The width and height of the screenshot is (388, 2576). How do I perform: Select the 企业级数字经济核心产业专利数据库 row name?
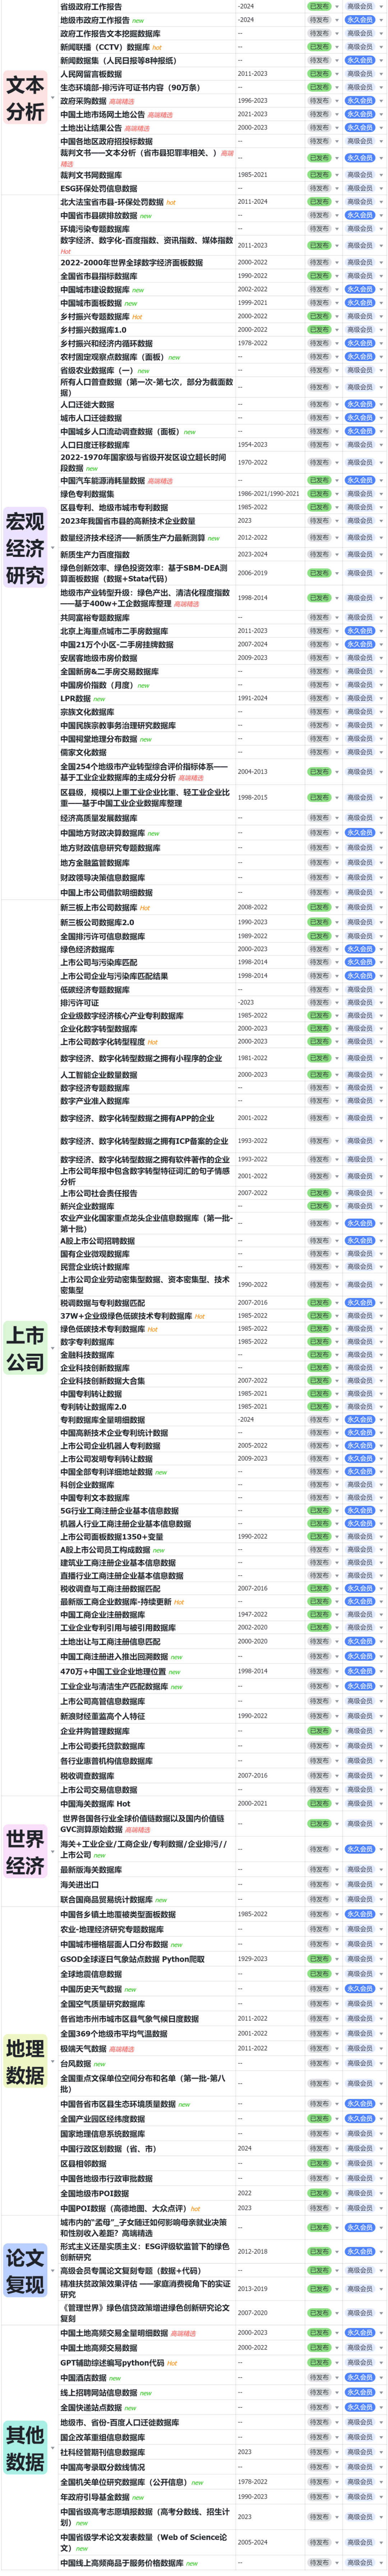pos(122,1015)
